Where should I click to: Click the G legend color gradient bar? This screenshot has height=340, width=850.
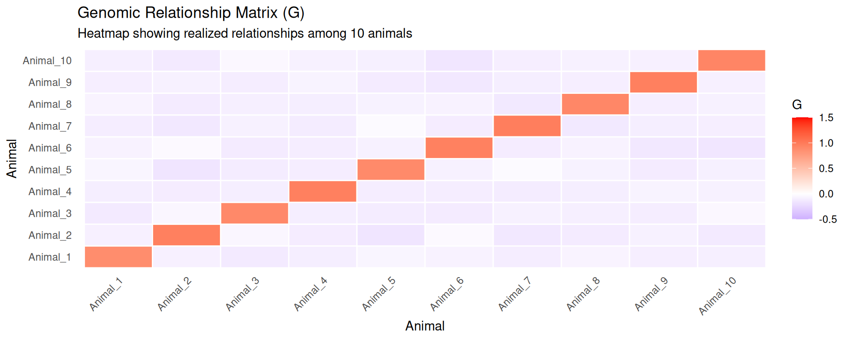(802, 168)
